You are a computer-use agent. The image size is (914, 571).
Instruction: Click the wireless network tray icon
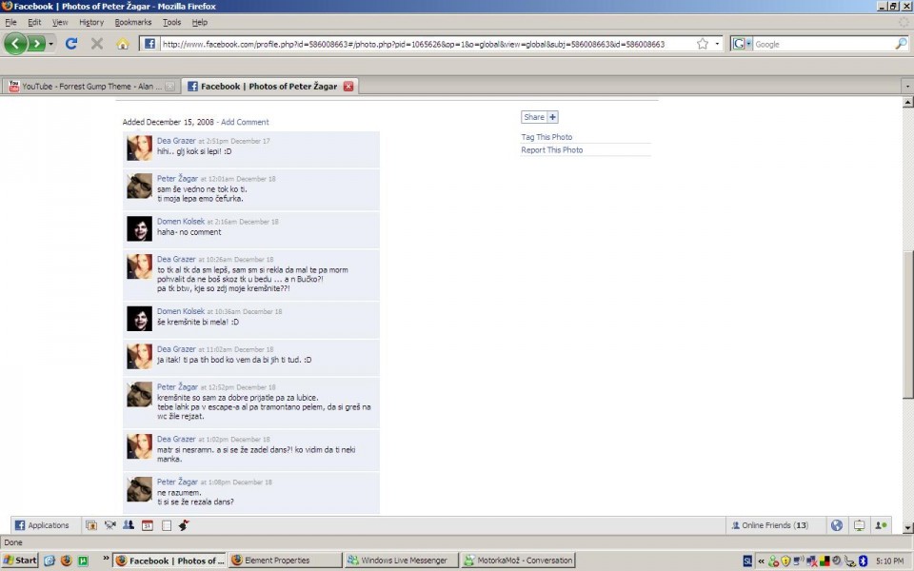point(799,561)
